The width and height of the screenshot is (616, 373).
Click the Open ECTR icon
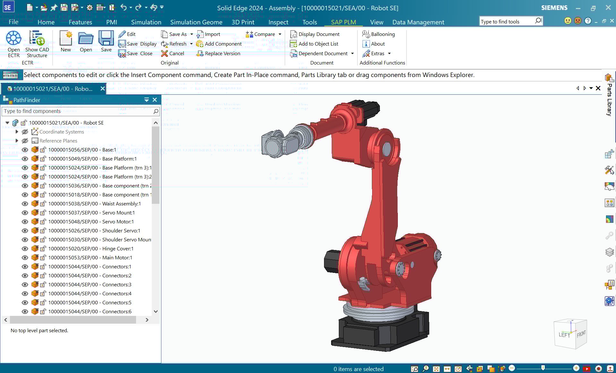tap(13, 39)
